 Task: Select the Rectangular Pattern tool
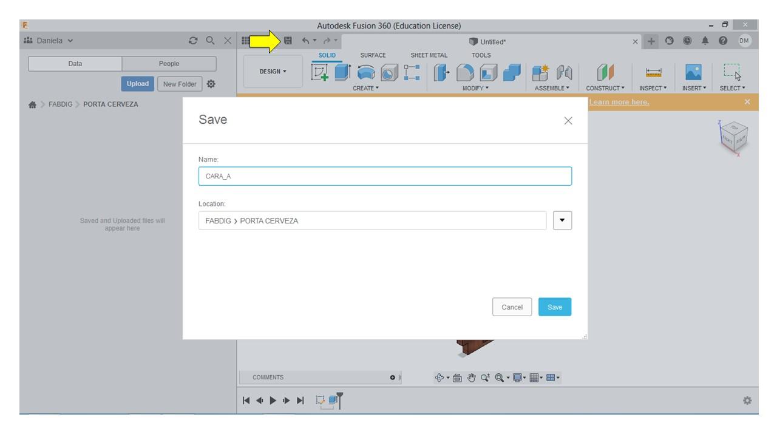tap(412, 73)
